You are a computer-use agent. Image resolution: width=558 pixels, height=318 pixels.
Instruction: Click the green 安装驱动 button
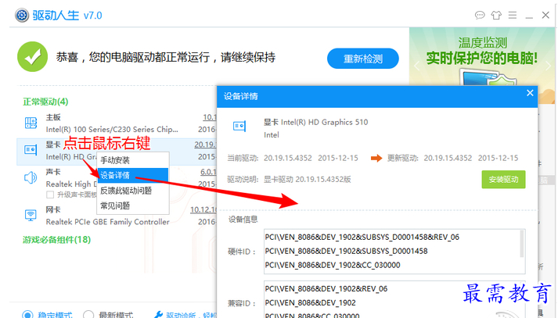[x=503, y=180]
